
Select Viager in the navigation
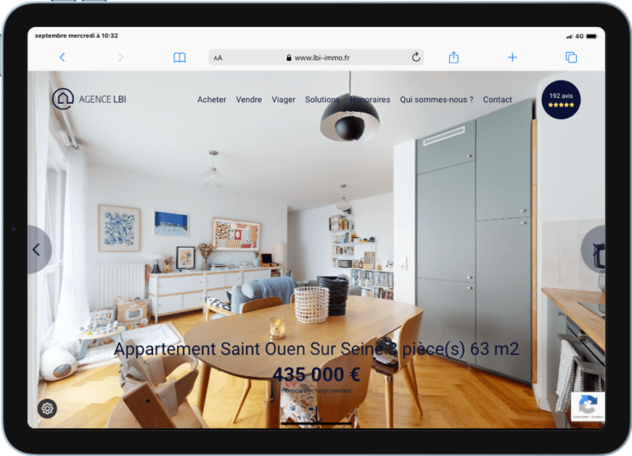tap(283, 100)
